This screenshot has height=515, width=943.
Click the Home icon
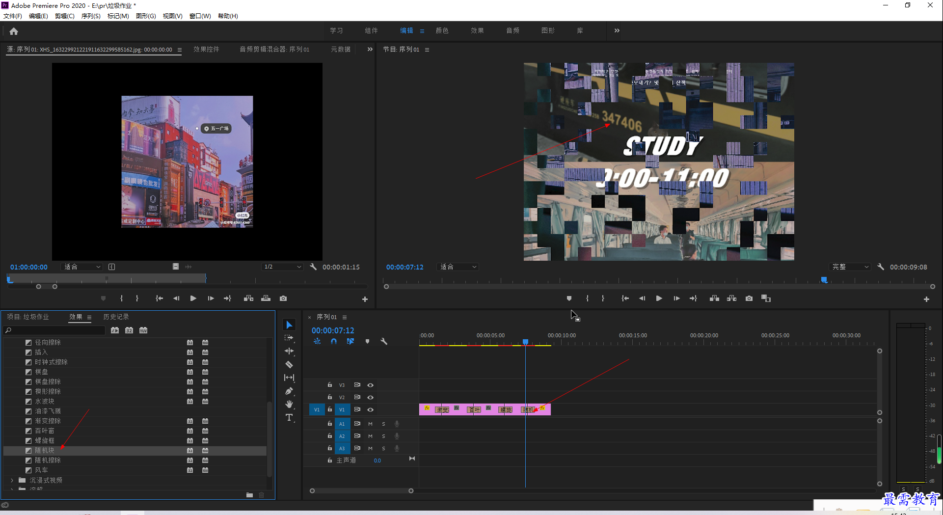(x=14, y=31)
